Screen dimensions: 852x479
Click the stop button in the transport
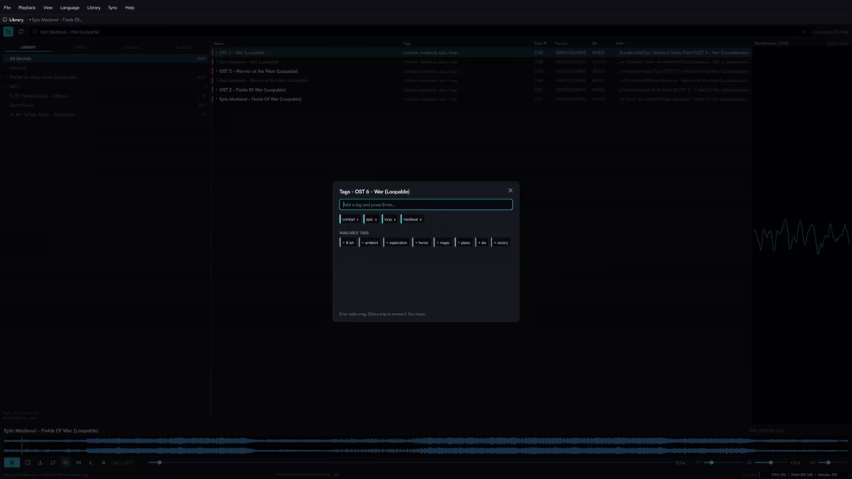click(x=28, y=463)
